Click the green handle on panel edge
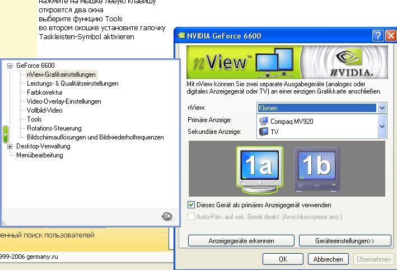 [x=5, y=133]
